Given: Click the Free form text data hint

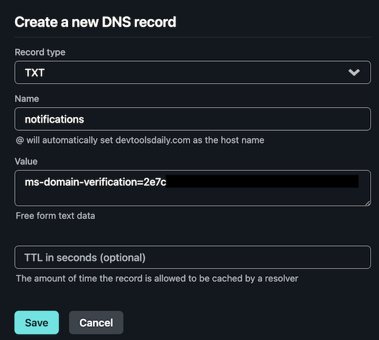Looking at the screenshot, I should click(x=56, y=216).
